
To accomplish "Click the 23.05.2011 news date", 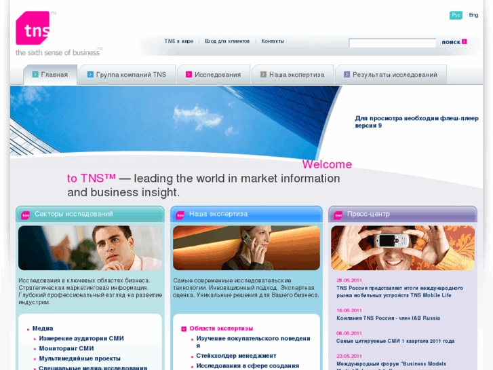I will [x=349, y=356].
